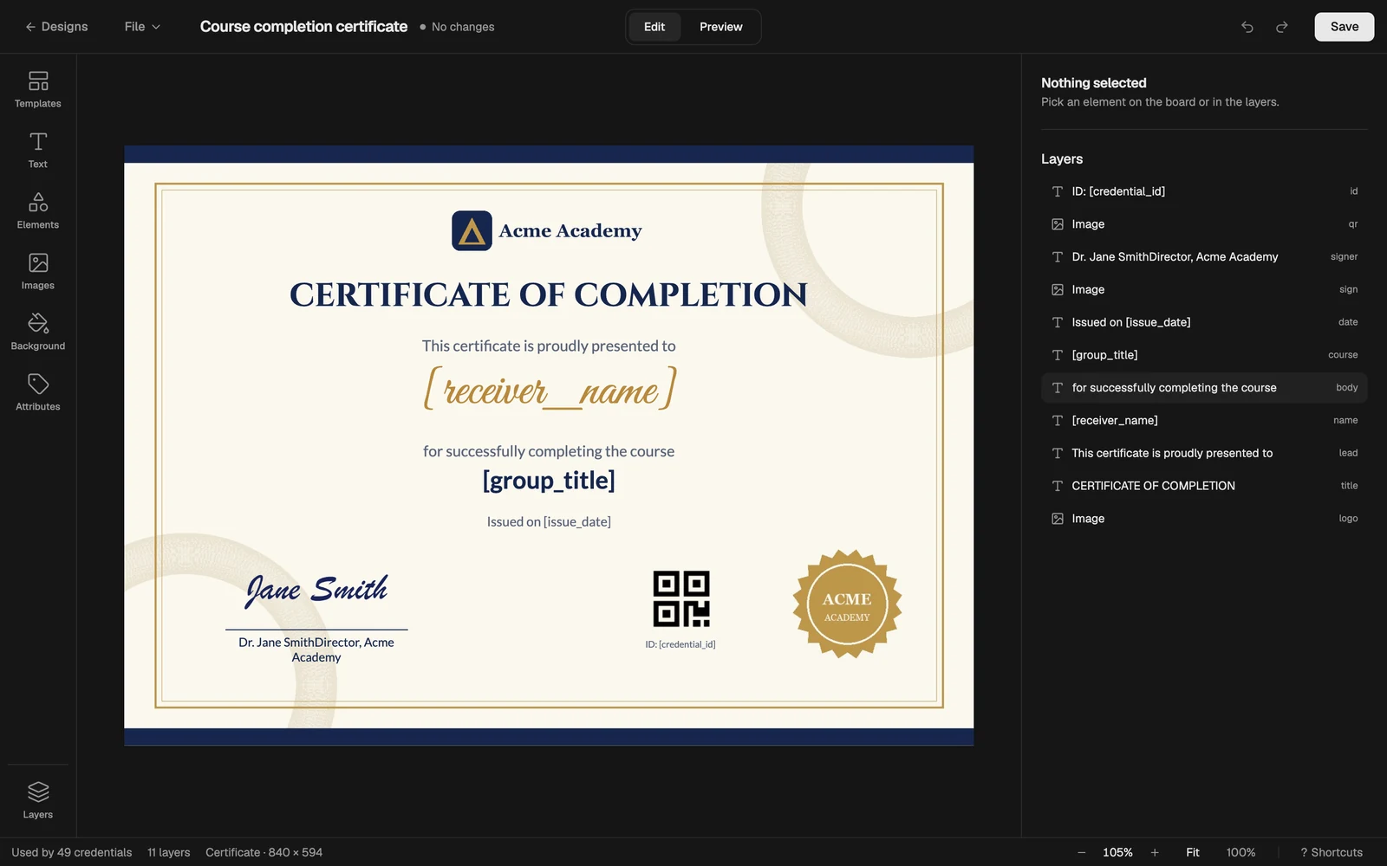Click 'Used by 49 credentials' in status bar
The image size is (1387, 866).
pyautogui.click(x=72, y=852)
